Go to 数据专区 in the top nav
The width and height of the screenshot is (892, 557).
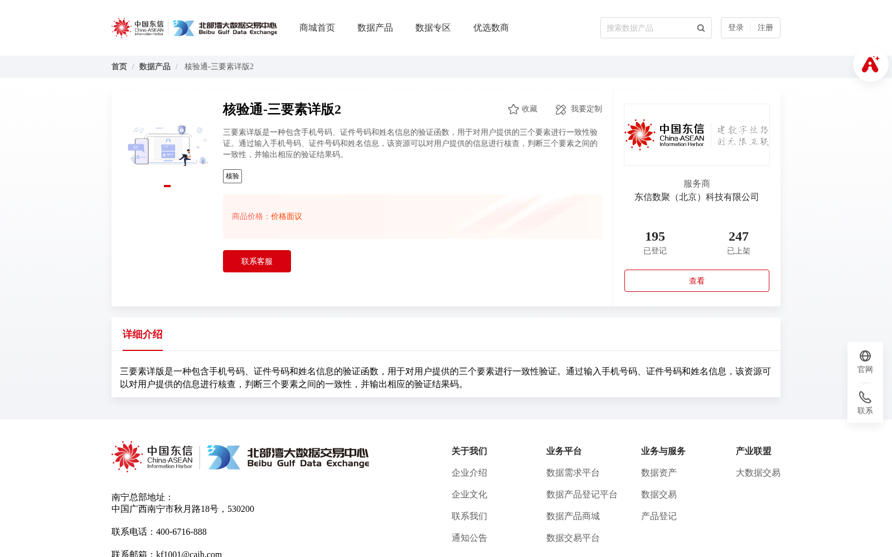coord(433,28)
